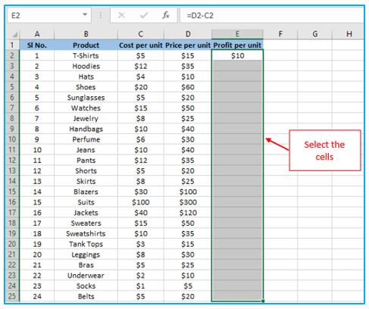Click the 'Pants' product cell

click(x=86, y=161)
